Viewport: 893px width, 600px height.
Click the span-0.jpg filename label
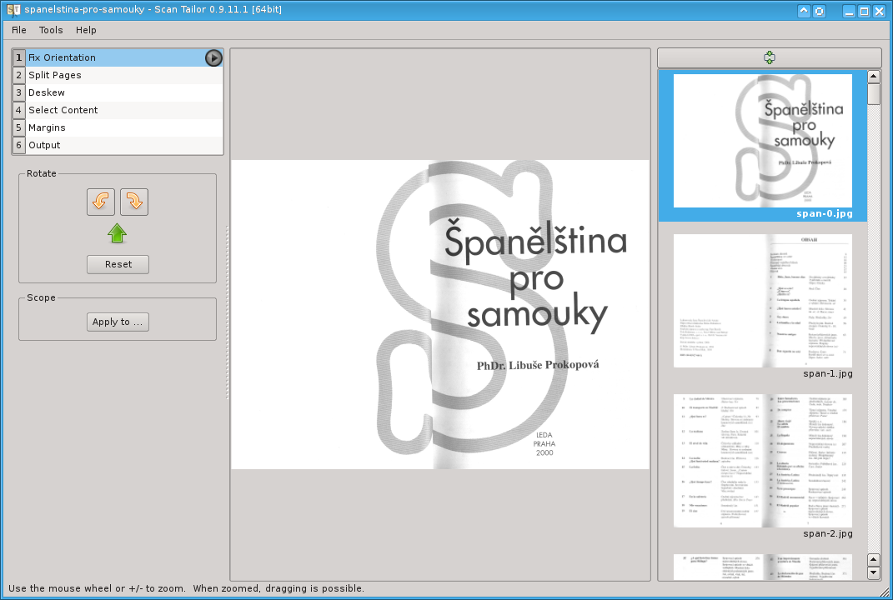tap(824, 214)
